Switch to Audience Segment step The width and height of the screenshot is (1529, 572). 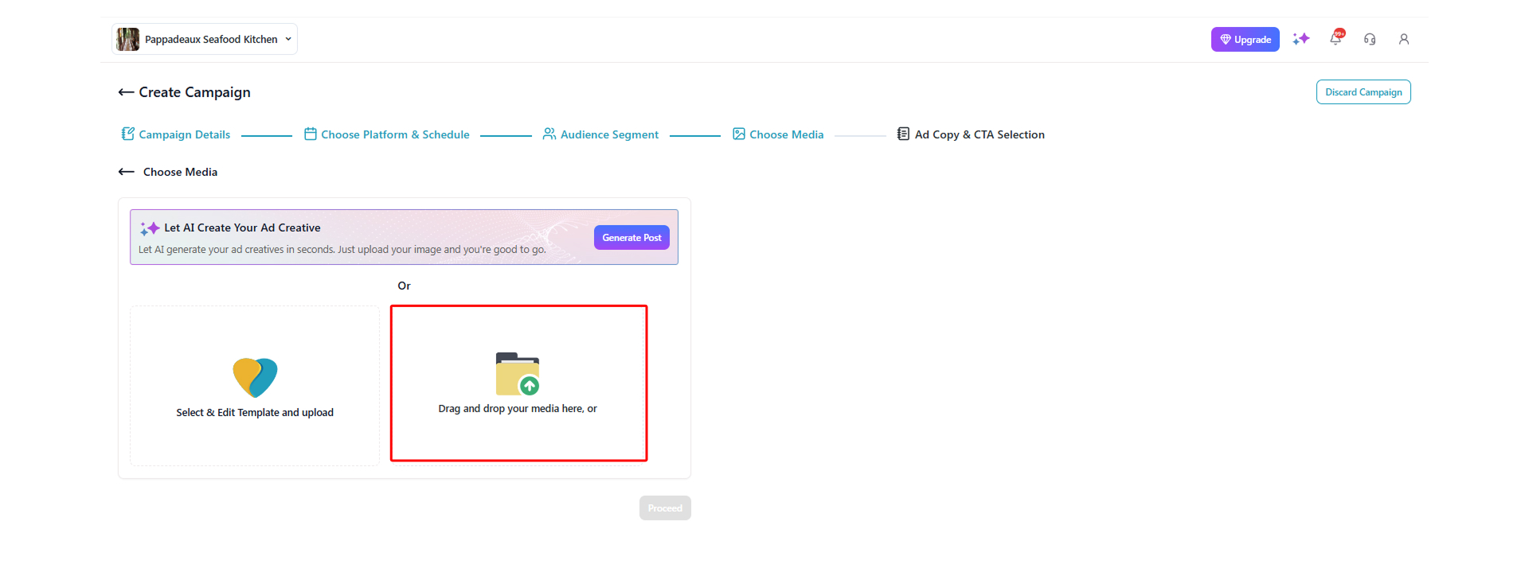click(x=600, y=134)
